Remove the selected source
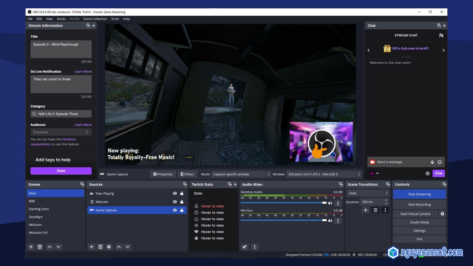Viewport: 473px width, 266px height. [101, 247]
